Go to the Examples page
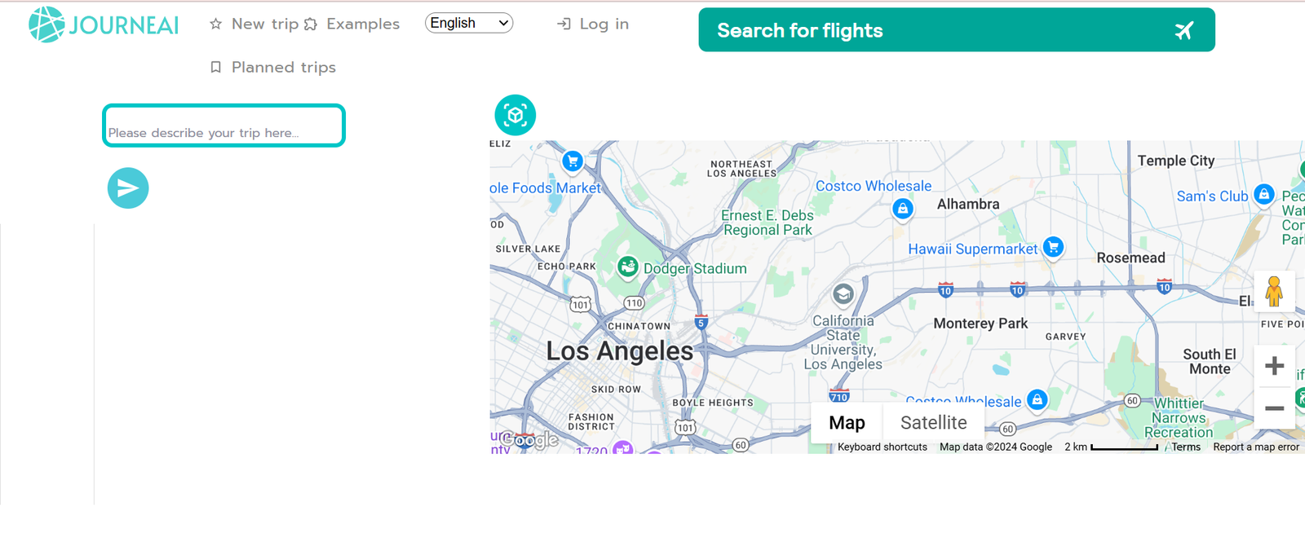1305x551 pixels. [x=352, y=24]
